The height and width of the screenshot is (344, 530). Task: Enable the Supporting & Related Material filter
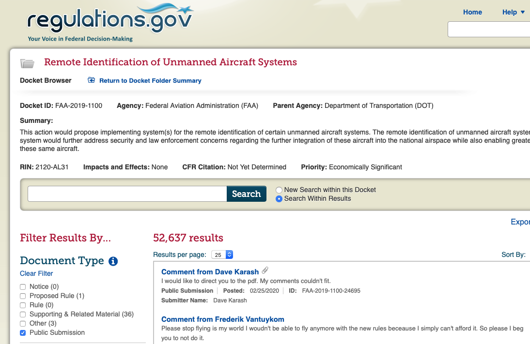tap(23, 314)
